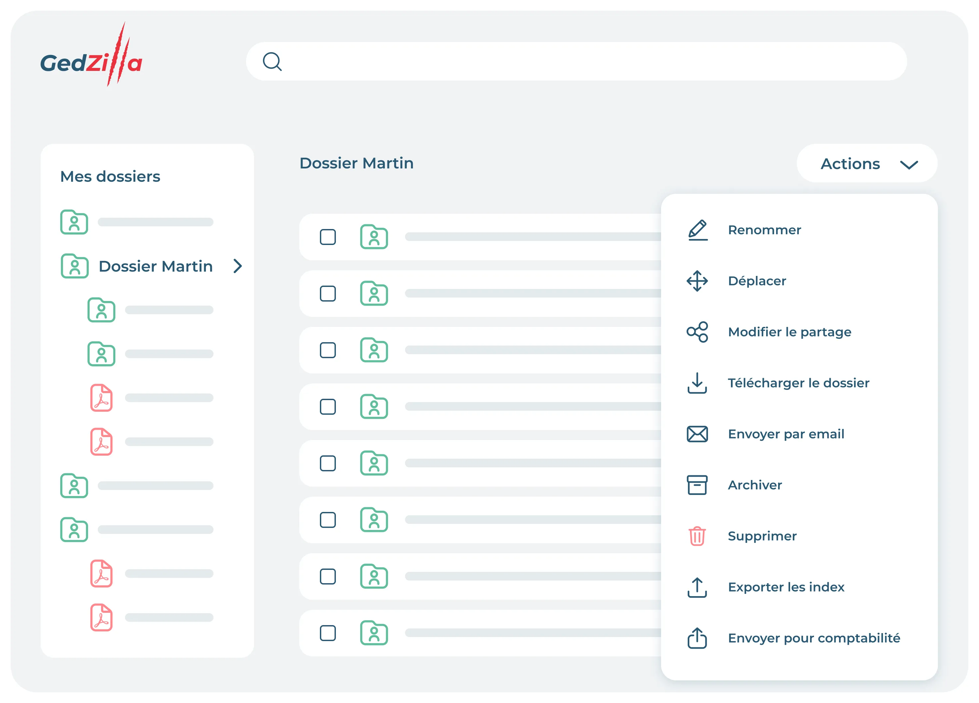Open the second subfolder under Dossier Martin
This screenshot has width=979, height=703.
tap(150, 354)
